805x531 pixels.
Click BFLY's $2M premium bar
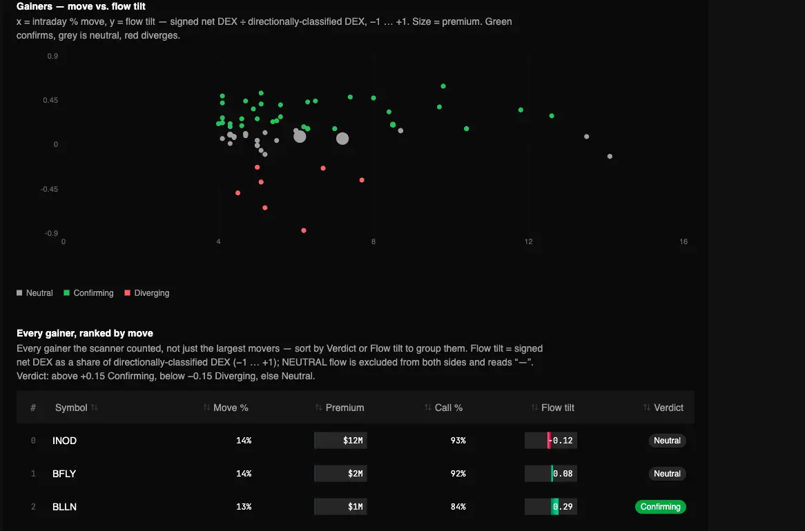pyautogui.click(x=340, y=474)
